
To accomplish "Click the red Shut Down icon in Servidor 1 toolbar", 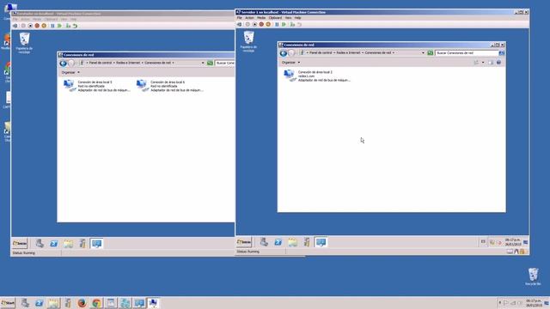I will (261, 25).
